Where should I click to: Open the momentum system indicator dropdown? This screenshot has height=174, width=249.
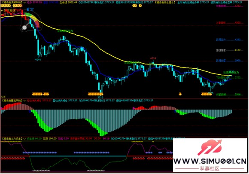(24, 101)
